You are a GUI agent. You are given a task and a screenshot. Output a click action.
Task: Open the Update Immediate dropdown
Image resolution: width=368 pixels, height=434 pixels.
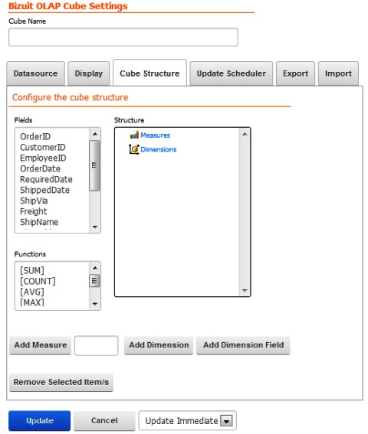226,421
